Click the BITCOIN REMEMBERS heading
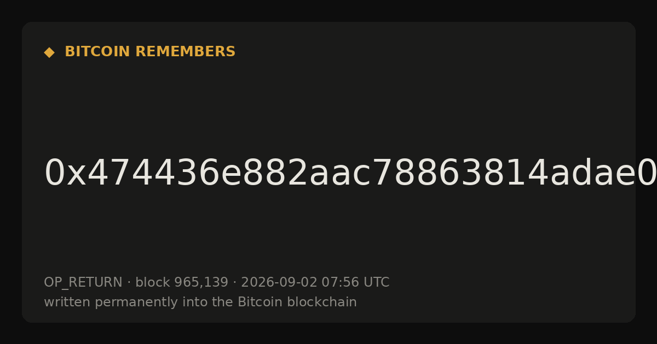The width and height of the screenshot is (657, 344). point(150,52)
